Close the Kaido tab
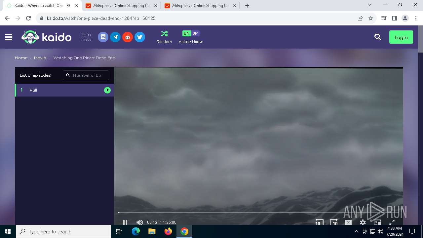Image resolution: width=423 pixels, height=238 pixels. pyautogui.click(x=76, y=6)
